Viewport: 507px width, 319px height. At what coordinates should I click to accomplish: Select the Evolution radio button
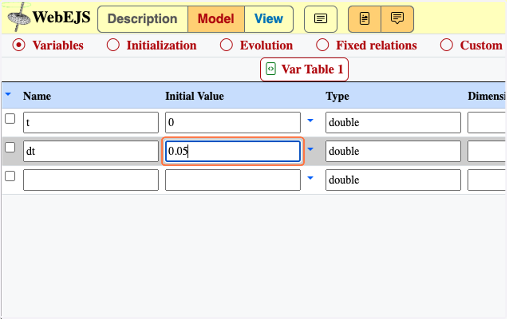coord(226,45)
